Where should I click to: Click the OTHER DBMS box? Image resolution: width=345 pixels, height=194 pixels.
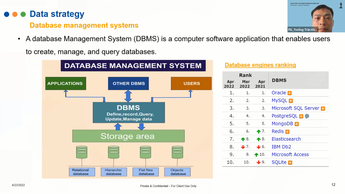pyautogui.click(x=128, y=83)
